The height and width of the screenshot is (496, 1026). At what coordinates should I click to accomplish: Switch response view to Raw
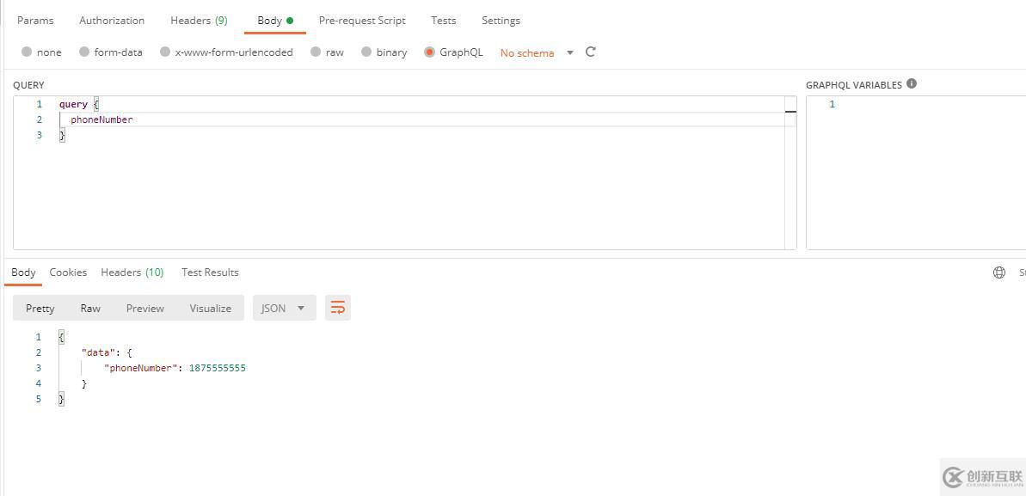pos(90,309)
